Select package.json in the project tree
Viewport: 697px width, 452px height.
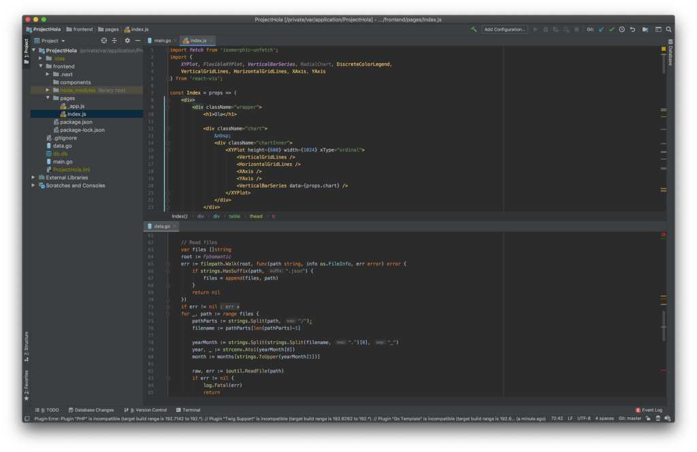click(72, 122)
